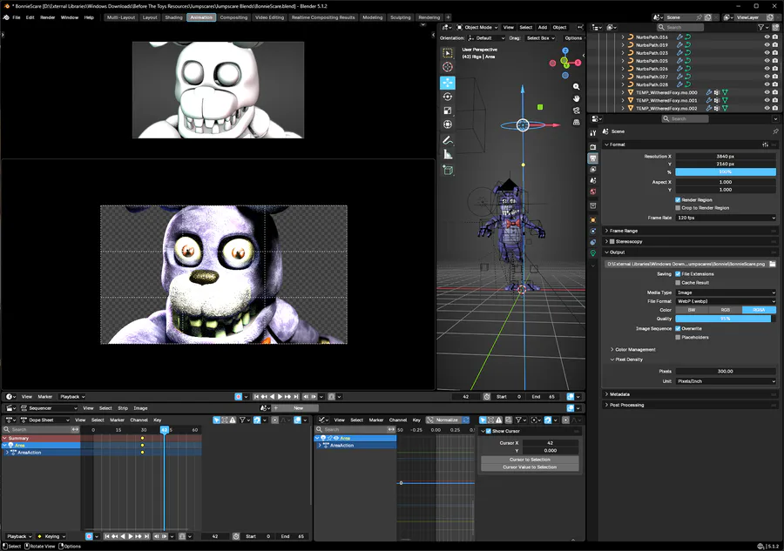Select the Rotate tool
Image resolution: width=784 pixels, height=551 pixels.
point(448,97)
